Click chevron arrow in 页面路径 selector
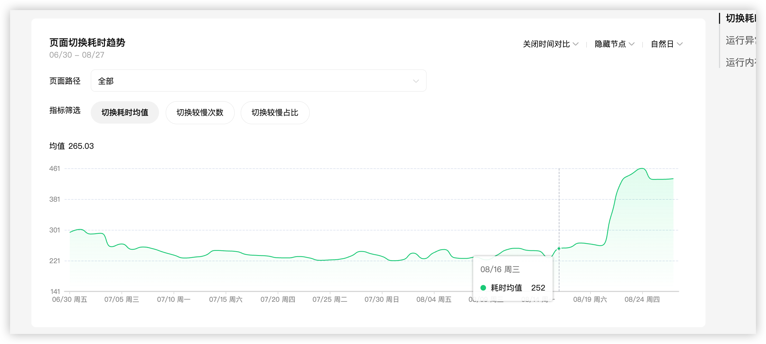This screenshot has height=344, width=766. [x=416, y=81]
